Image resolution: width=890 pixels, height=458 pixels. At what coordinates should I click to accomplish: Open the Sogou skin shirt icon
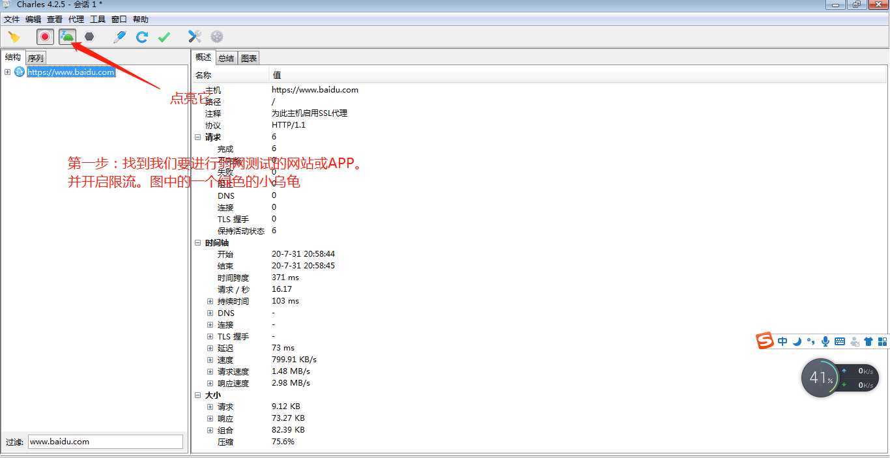click(868, 341)
